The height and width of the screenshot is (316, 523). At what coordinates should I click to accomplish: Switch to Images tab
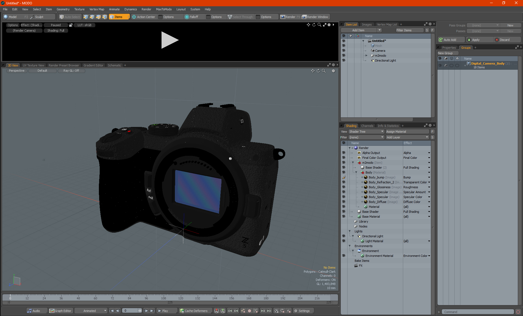pos(367,25)
